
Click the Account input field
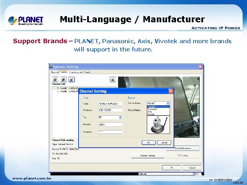click(110, 124)
